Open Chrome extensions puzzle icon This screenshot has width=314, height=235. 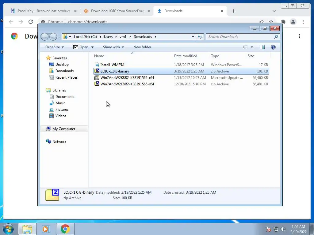tap(283, 22)
